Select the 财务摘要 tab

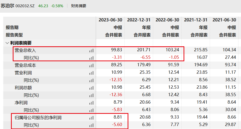coord(79,6)
